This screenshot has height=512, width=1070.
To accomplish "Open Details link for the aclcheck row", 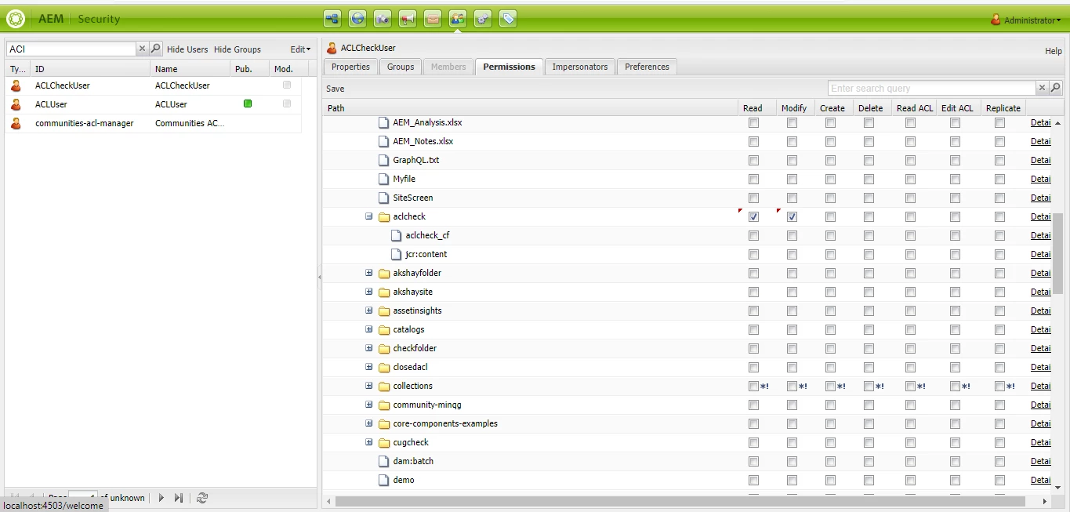I will tap(1040, 216).
